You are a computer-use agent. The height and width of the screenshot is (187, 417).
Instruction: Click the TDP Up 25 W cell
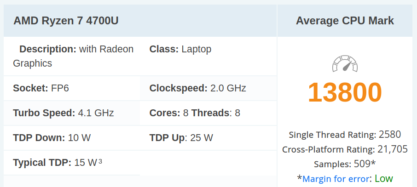coord(181,138)
